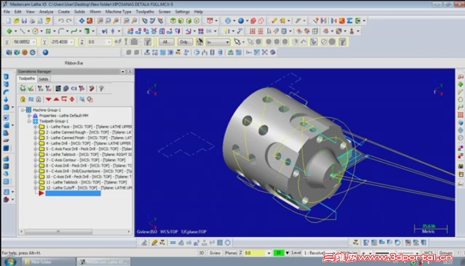Open the Xform menu
This screenshot has height=266, width=465.
pyautogui.click(x=95, y=12)
